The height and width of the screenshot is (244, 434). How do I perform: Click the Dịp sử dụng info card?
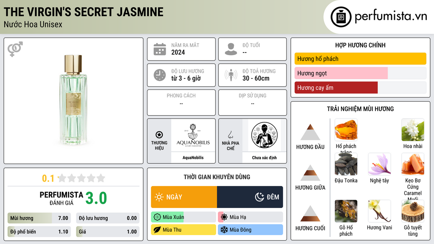(x=253, y=103)
